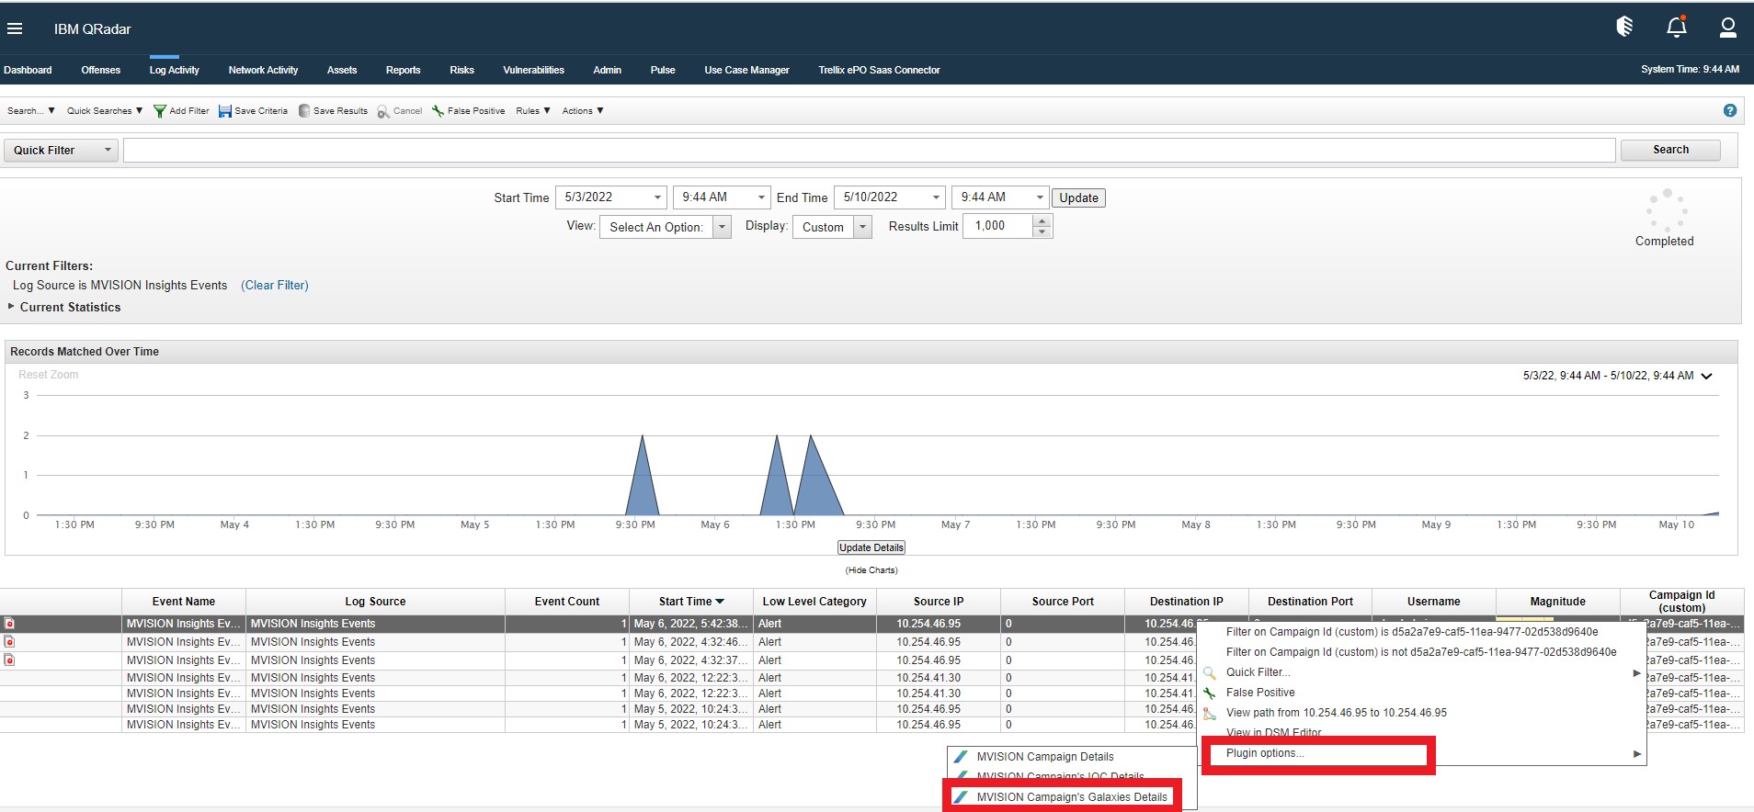Click the path icon beside View path entry
The width and height of the screenshot is (1754, 812).
(1210, 714)
